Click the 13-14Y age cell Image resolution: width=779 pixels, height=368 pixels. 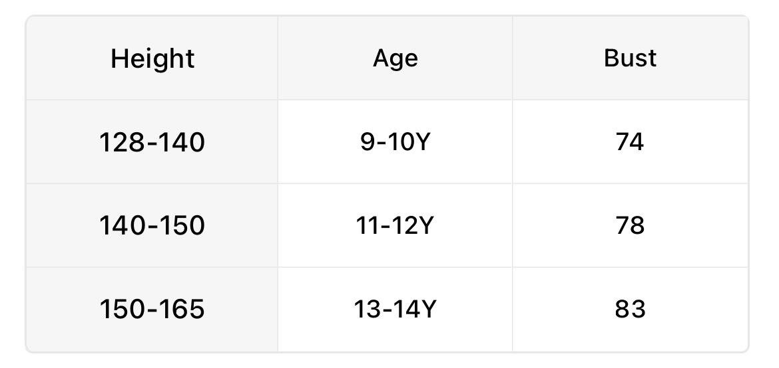tap(395, 310)
